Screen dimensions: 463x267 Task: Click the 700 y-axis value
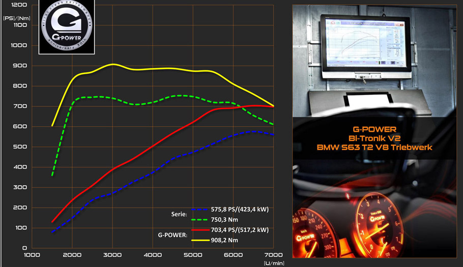20,106
